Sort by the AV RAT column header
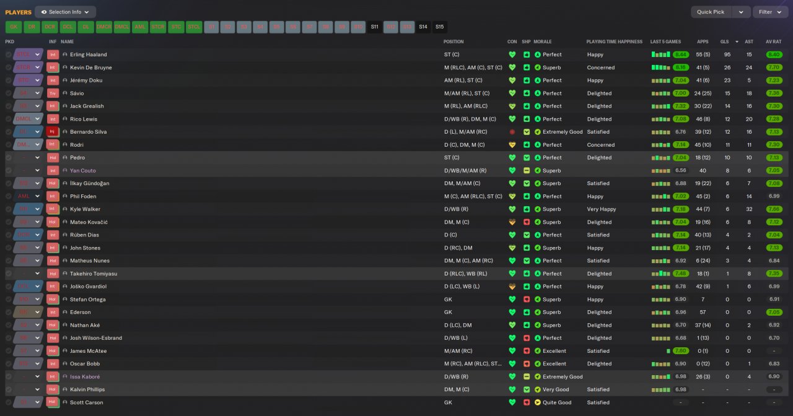793x416 pixels. pyautogui.click(x=774, y=41)
